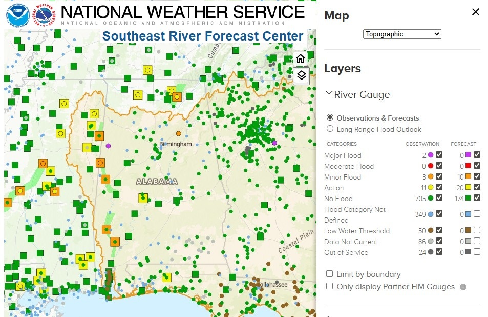Click the Southeast River Forecast Center title
The height and width of the screenshot is (317, 488).
(203, 36)
